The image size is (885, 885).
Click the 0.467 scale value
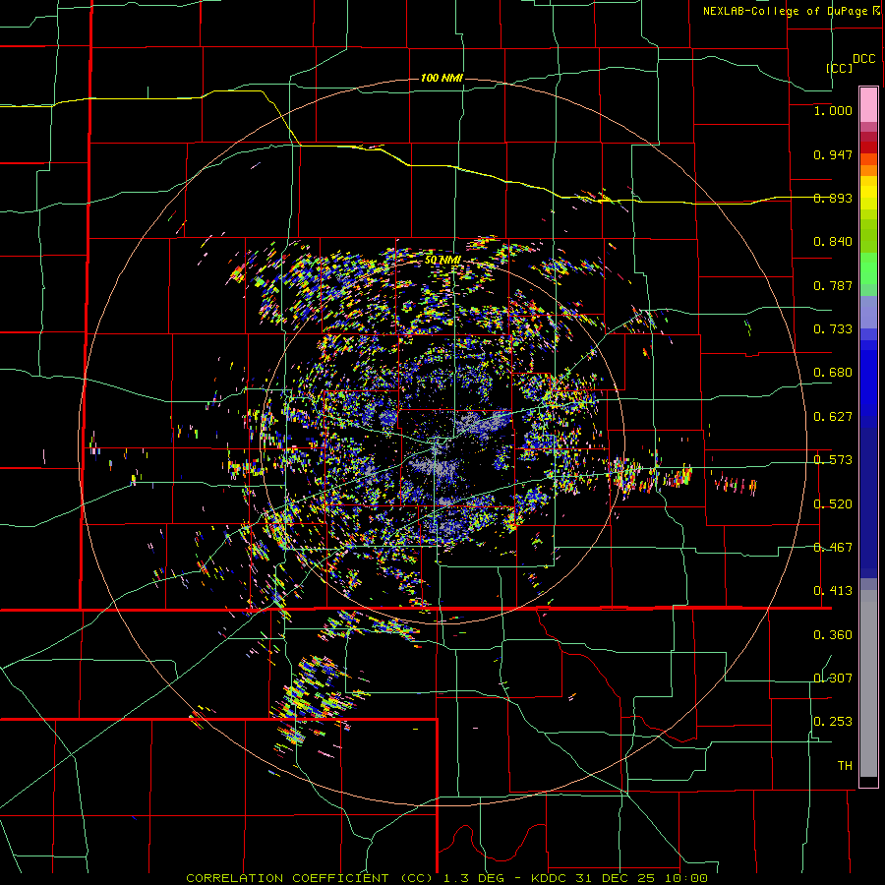(x=833, y=548)
